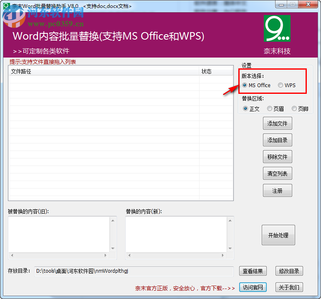Click the 文件路径 column header
The image size is (321, 299).
click(x=104, y=71)
